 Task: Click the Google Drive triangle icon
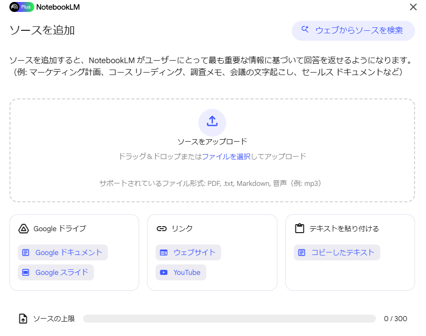pos(23,229)
